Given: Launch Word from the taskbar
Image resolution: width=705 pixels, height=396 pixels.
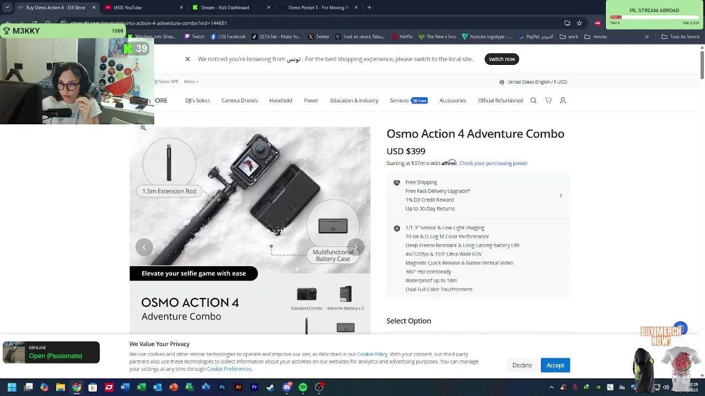Looking at the screenshot, I should coord(125,387).
